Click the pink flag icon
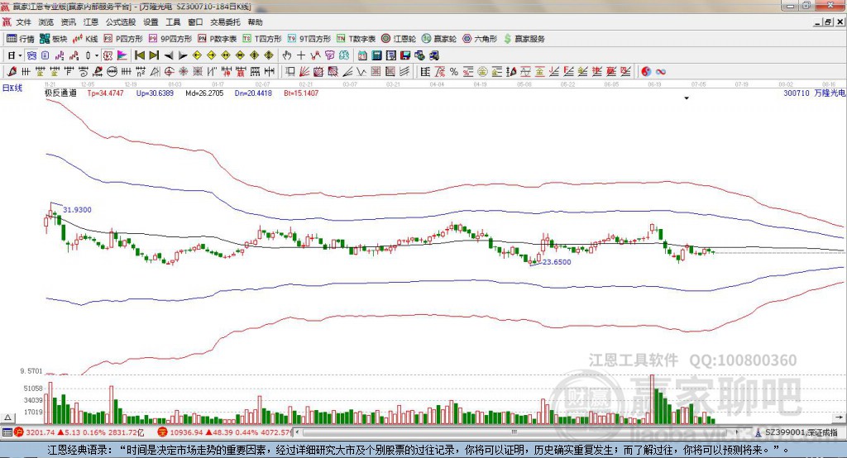Viewport: 847px width, 458px height. [x=122, y=55]
